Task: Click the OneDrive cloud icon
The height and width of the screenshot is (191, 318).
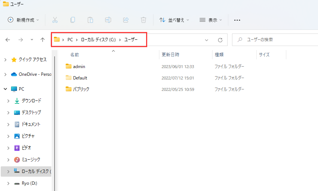Action: tap(14, 74)
